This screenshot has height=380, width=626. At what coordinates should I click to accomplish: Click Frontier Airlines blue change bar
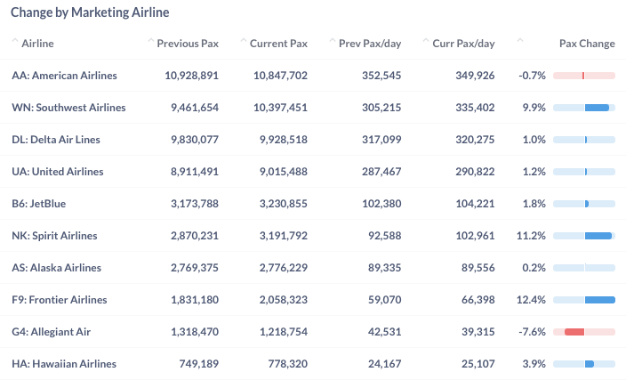click(599, 300)
